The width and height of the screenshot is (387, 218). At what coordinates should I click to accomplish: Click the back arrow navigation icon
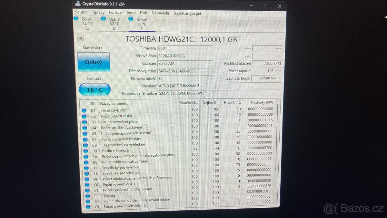80,38
